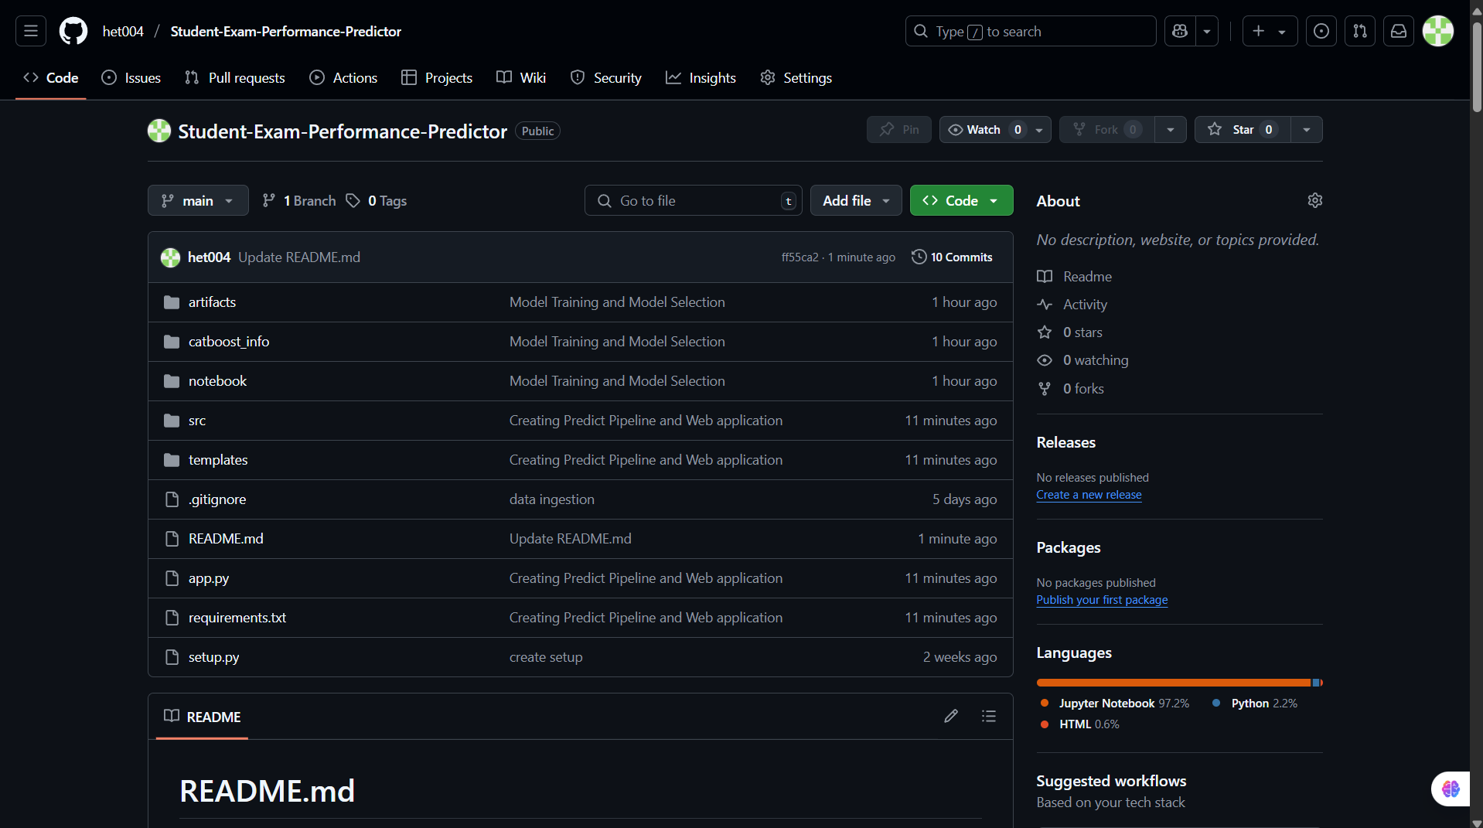The image size is (1483, 828).
Task: Click the templates folder icon
Action: coord(172,460)
